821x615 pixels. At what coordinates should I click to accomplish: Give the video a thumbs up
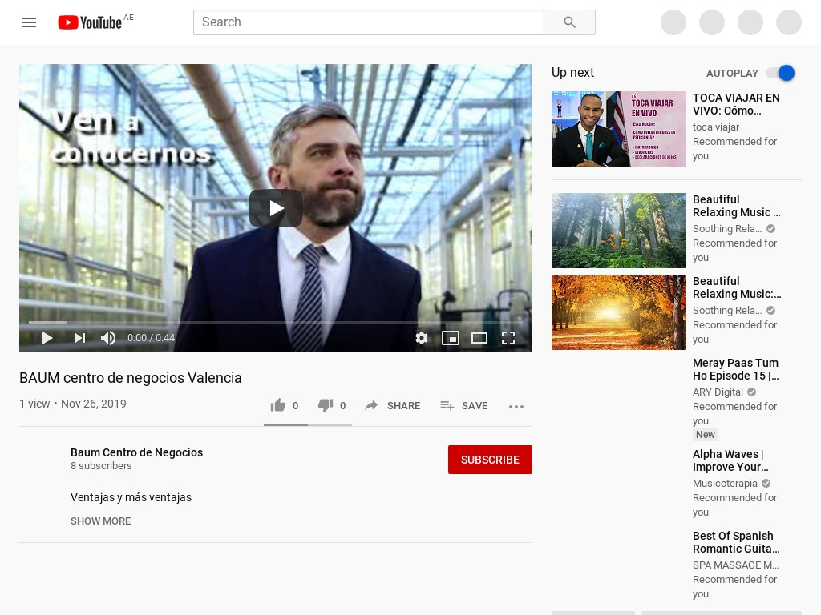[278, 405]
